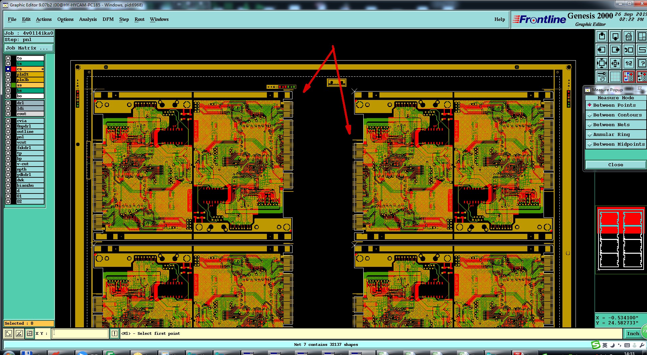
Task: Open the Options menu
Action: [65, 19]
